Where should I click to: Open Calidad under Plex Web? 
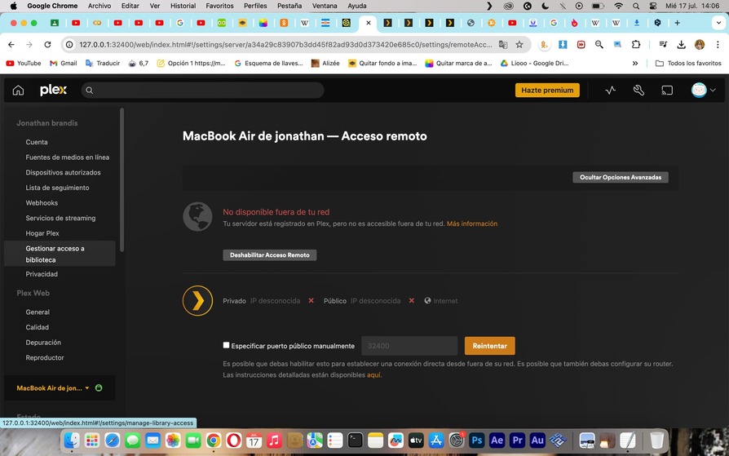(x=38, y=327)
